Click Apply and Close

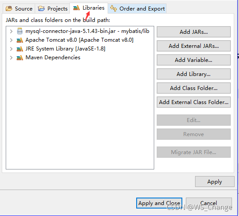coord(159,203)
